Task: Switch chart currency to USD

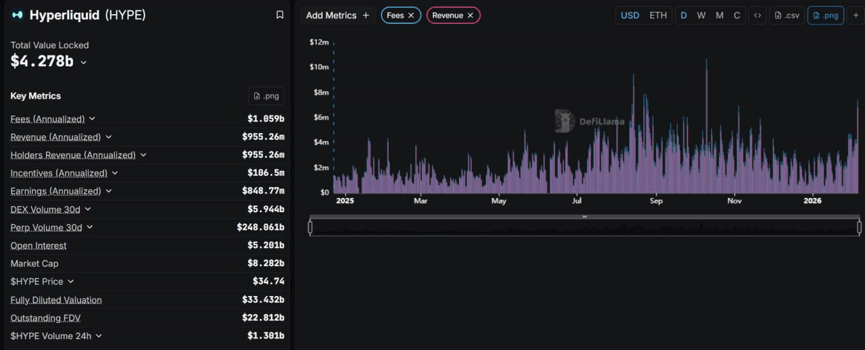Action: click(x=630, y=16)
